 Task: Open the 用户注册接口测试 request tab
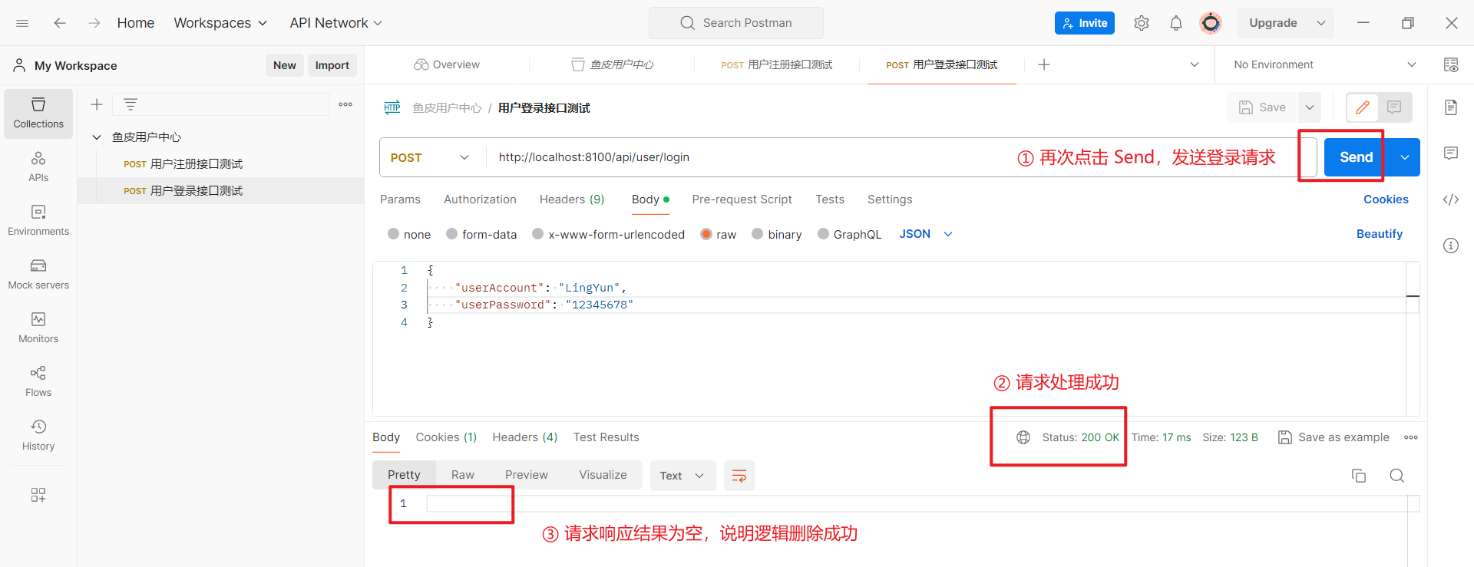(777, 64)
